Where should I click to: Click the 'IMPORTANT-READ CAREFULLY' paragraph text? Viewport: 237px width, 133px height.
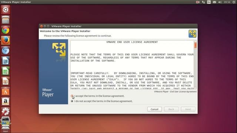[x=132, y=81]
